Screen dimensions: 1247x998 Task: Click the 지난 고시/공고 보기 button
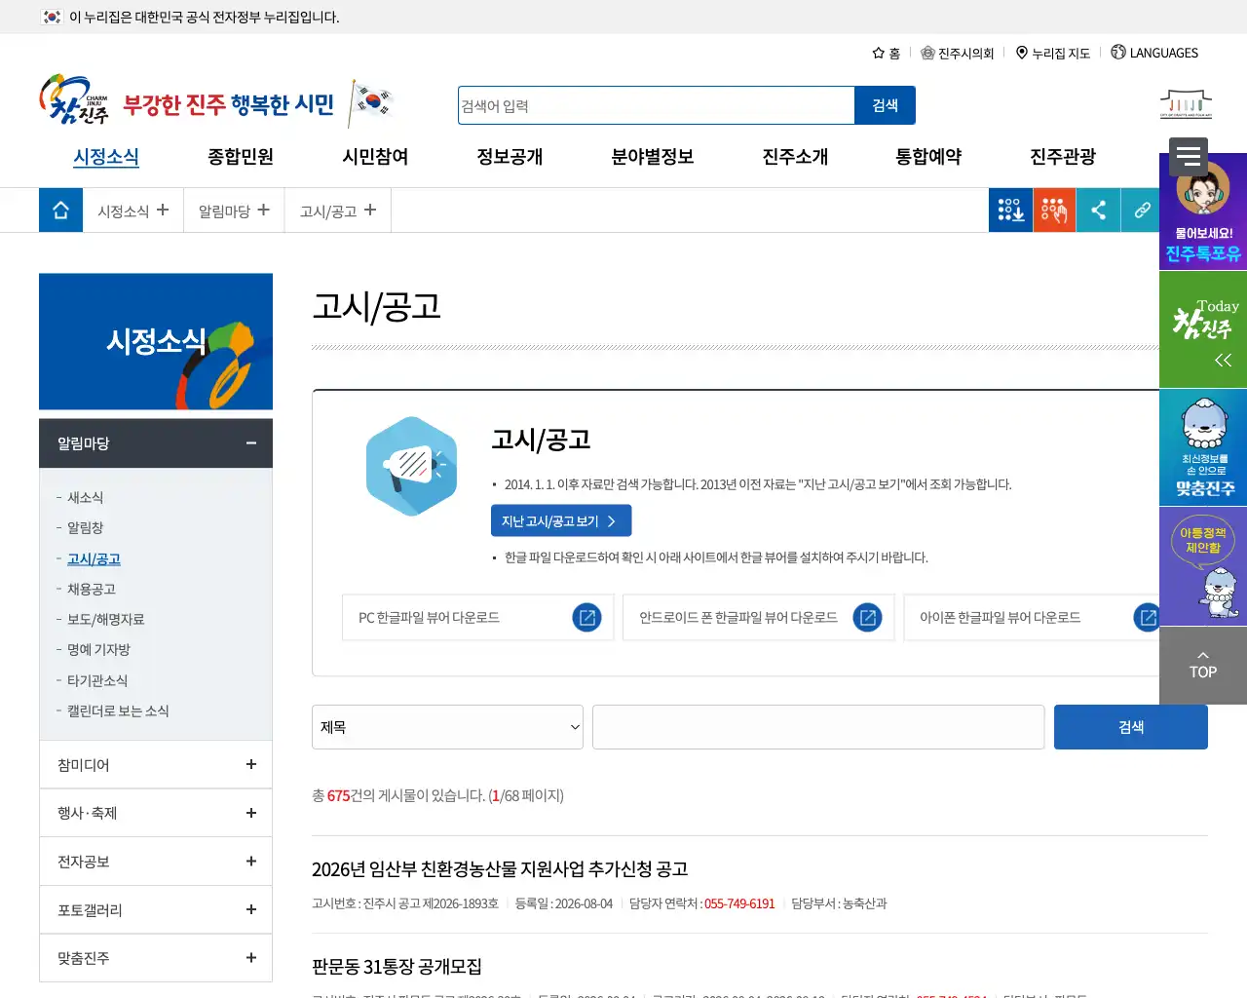[561, 520]
